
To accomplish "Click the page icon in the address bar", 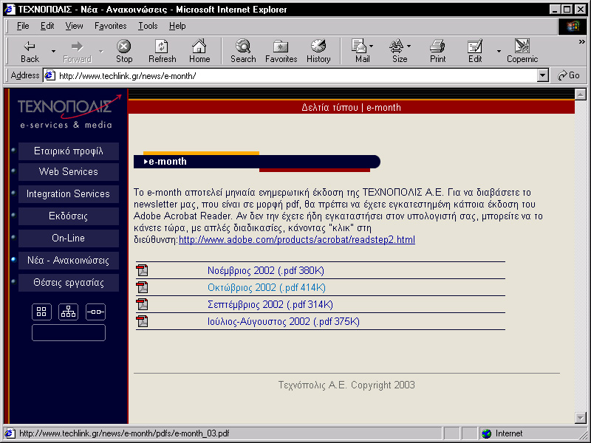I will (49, 76).
